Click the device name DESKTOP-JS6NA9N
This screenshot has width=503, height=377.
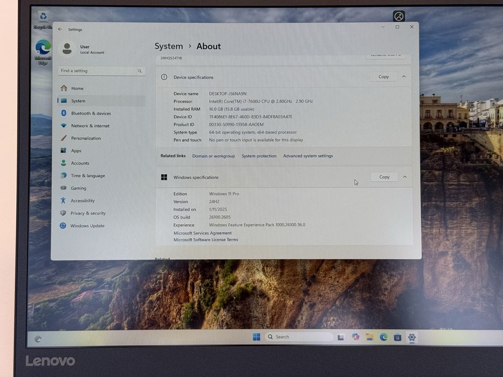click(x=228, y=94)
